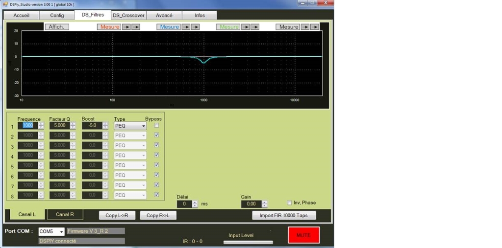Image resolution: width=502 pixels, height=248 pixels.
Task: Click second arrow button beside blue Mesure
Action: click(x=196, y=27)
